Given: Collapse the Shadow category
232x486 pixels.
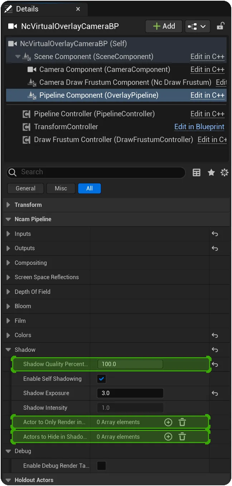Looking at the screenshot, I should (8, 350).
